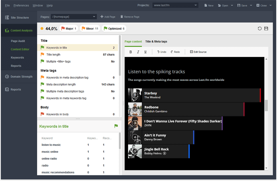The image size is (277, 181).
Task: Click the Edit Source button
Action: coord(198,52)
